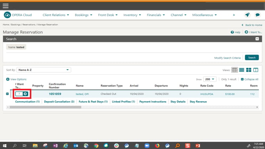This screenshot has width=265, height=149.
Task: Click the Checked Out reservation type cell
Action: (108, 94)
